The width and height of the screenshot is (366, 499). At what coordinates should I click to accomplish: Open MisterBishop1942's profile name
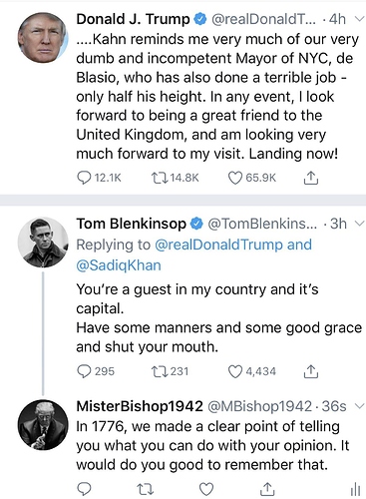[x=140, y=406]
